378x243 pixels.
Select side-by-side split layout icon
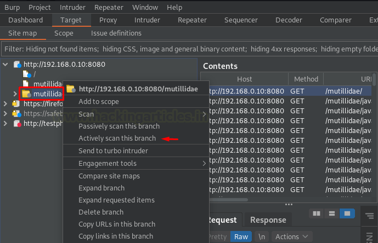pyautogui.click(x=316, y=213)
